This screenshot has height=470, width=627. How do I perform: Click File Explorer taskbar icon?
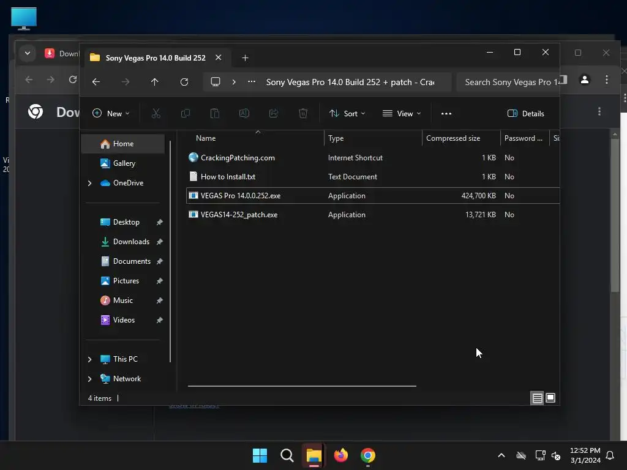(x=314, y=455)
